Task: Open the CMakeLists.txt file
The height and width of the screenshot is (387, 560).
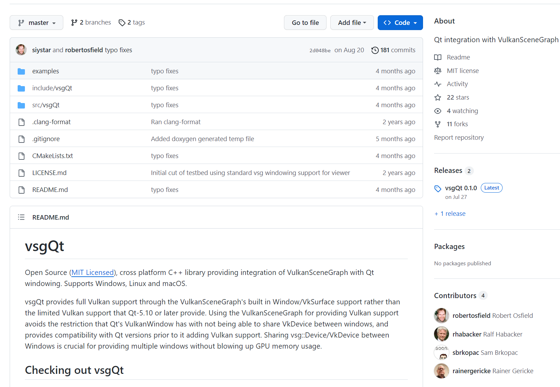Action: [53, 156]
